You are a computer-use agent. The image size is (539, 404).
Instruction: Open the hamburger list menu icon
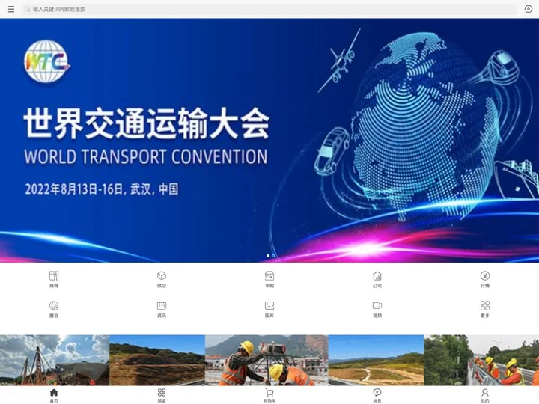[10, 9]
